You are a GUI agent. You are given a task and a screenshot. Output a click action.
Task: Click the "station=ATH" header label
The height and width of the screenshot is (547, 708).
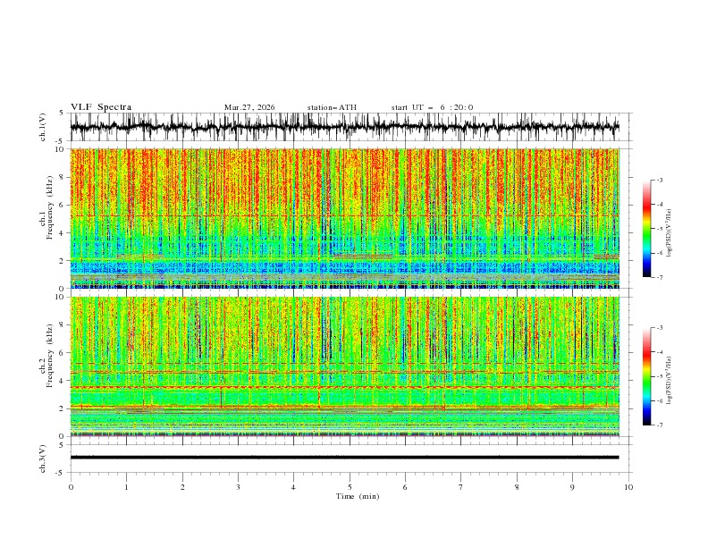tap(332, 107)
